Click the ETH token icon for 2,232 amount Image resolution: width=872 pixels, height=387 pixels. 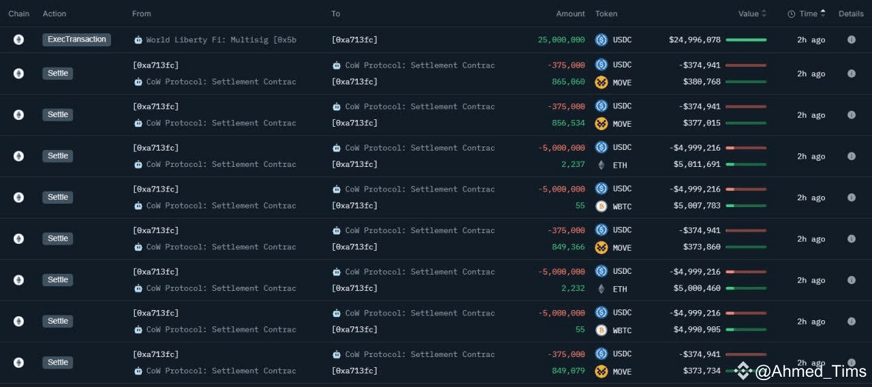click(x=601, y=289)
